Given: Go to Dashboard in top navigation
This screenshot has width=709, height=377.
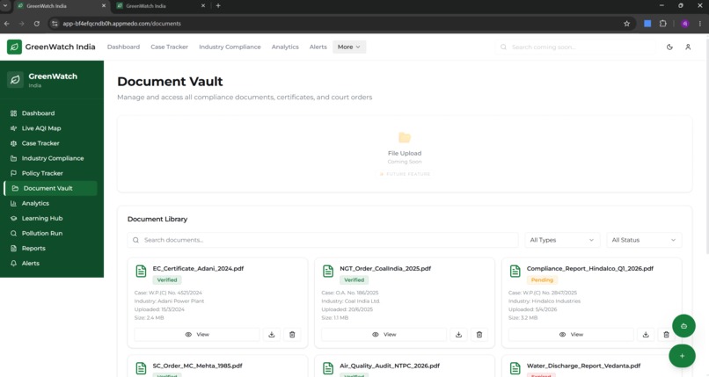Looking at the screenshot, I should pos(123,47).
